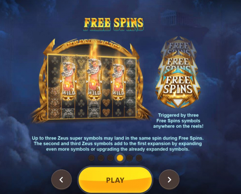Click the front Free Spins scatter symbol
Viewport: 241px width, 194px height.
(x=178, y=89)
